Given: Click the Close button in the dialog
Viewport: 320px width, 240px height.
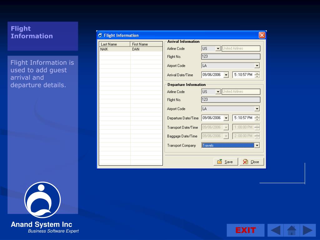Looking at the screenshot, I should (x=252, y=162).
